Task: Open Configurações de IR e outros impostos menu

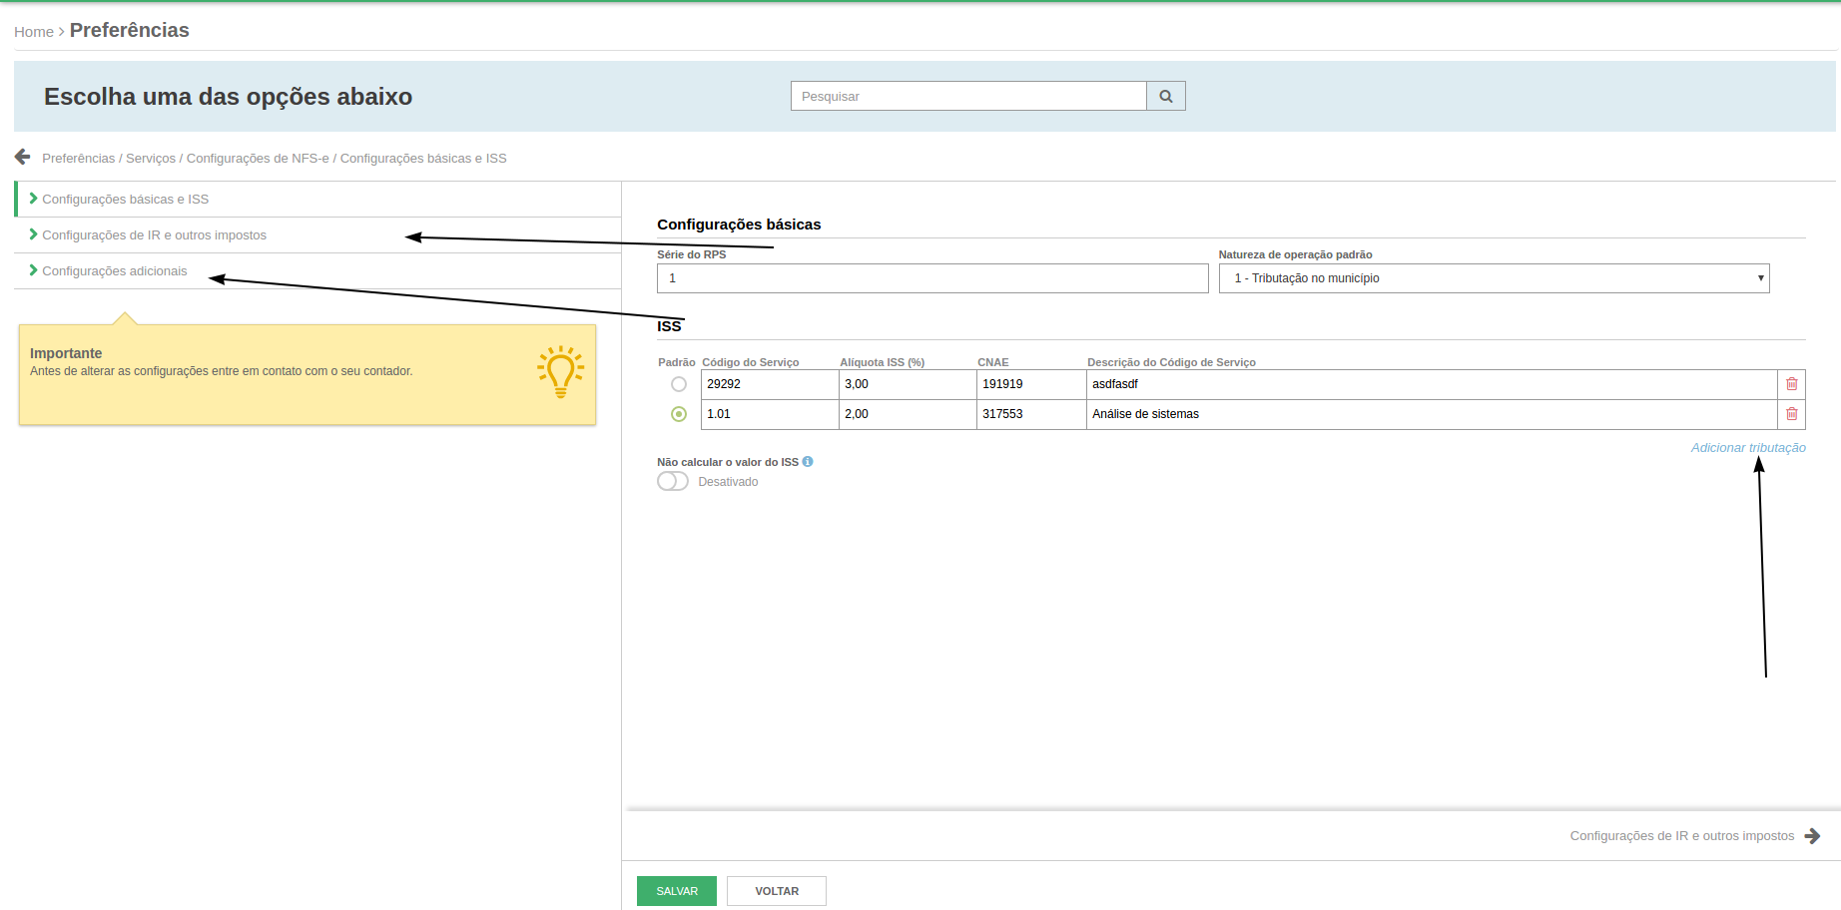Action: point(317,235)
